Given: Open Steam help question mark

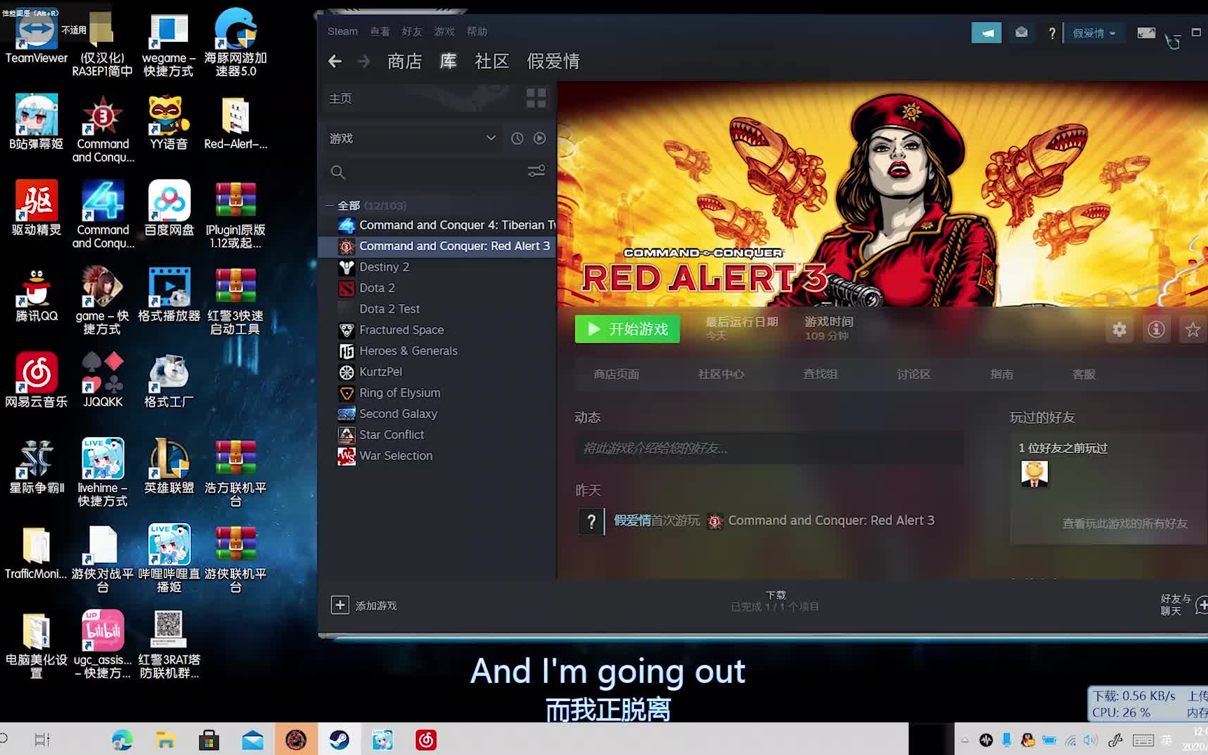Looking at the screenshot, I should pyautogui.click(x=1051, y=33).
